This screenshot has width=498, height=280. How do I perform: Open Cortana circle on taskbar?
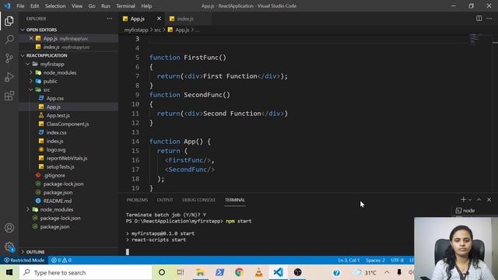[x=162, y=272]
